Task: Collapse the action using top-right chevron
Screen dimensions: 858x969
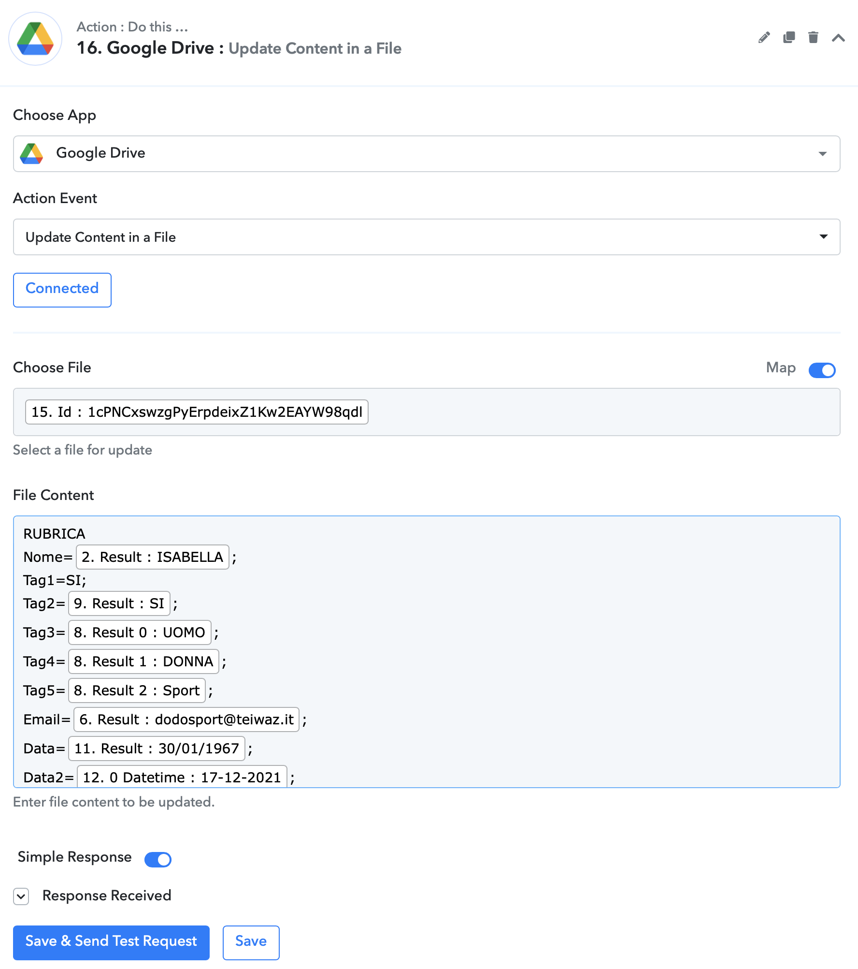Action: [x=838, y=38]
